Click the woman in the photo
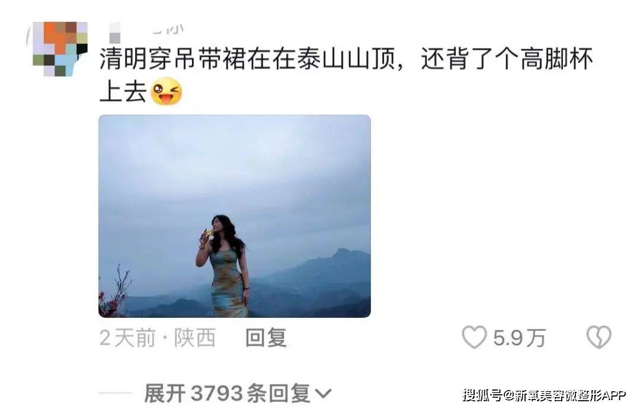640x409 pixels. (x=225, y=266)
